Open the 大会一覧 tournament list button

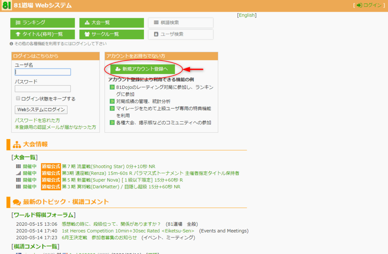112,23
